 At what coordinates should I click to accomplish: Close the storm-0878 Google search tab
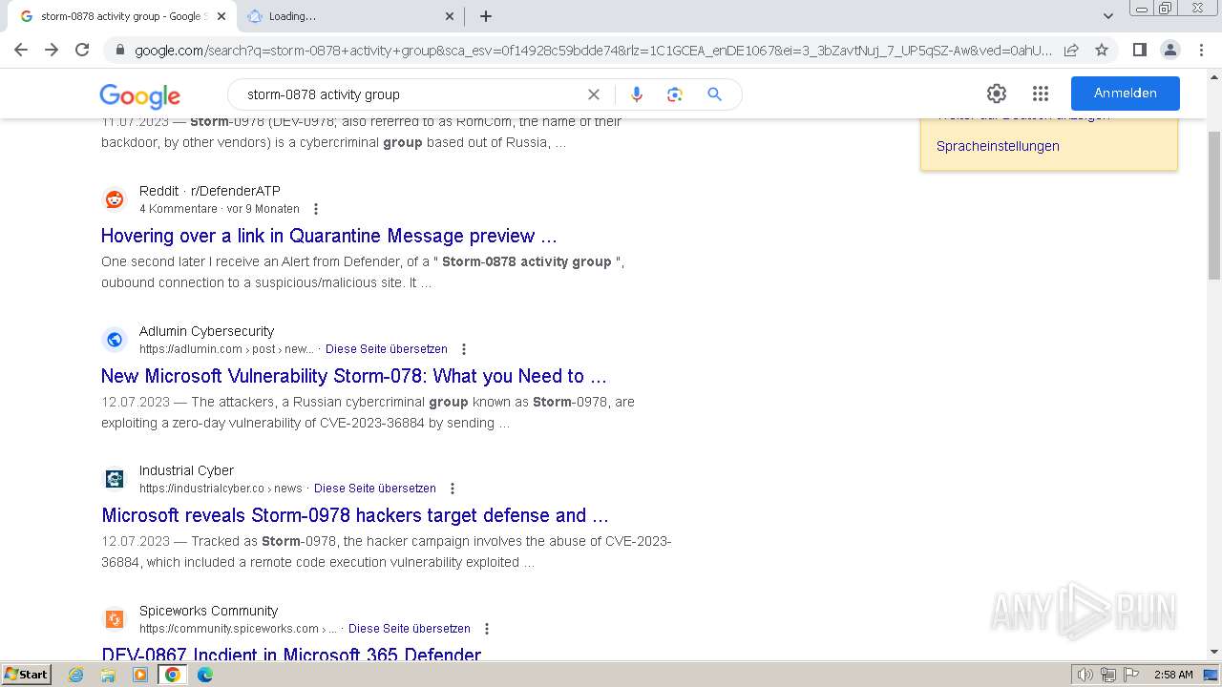point(221,16)
